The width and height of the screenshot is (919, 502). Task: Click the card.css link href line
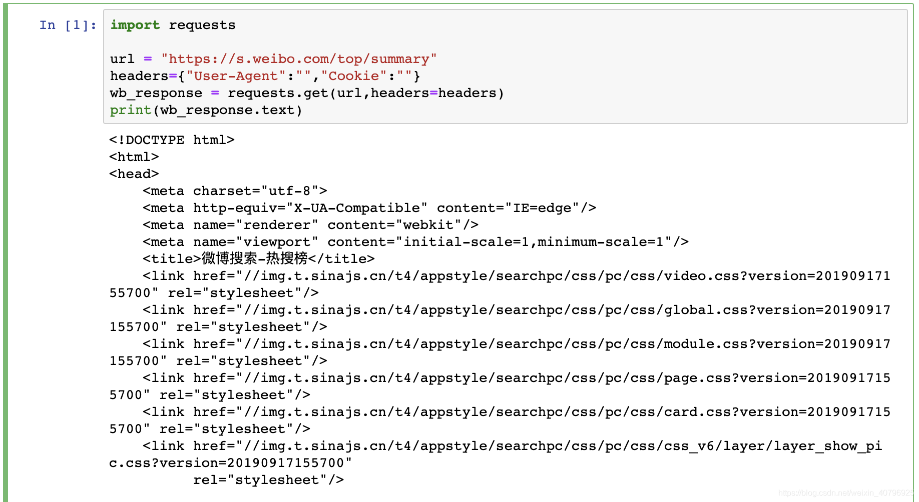[x=517, y=412]
